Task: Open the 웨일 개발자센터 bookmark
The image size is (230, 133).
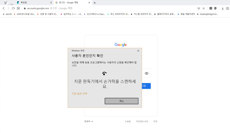Action: pos(186,14)
